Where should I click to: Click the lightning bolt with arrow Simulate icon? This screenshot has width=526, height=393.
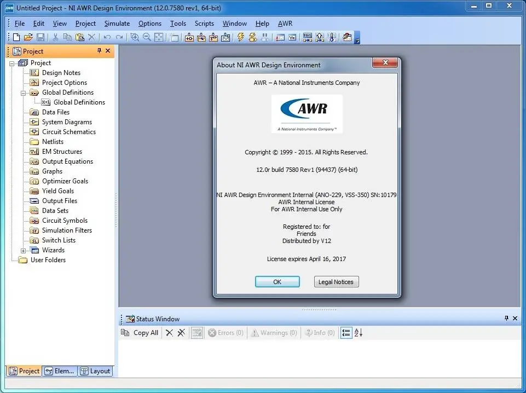pyautogui.click(x=253, y=37)
